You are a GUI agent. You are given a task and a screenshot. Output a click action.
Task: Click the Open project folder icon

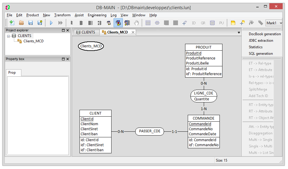point(21,23)
